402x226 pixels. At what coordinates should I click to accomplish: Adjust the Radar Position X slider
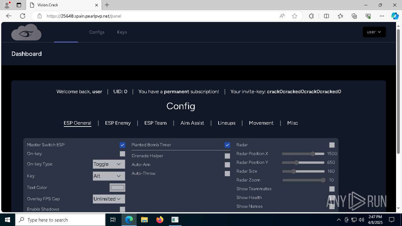(303, 154)
